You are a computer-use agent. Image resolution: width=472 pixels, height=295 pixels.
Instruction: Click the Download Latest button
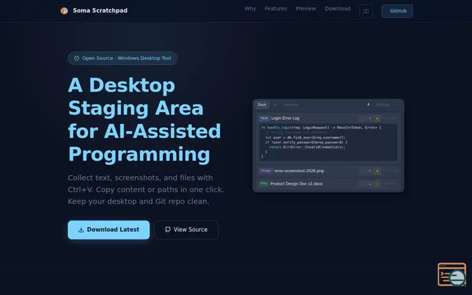[x=109, y=230]
